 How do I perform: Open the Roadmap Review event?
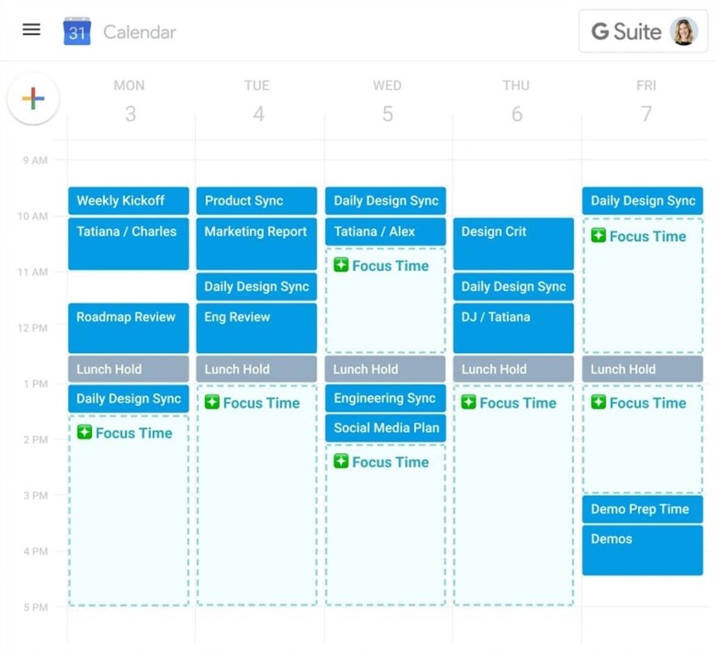click(x=128, y=328)
